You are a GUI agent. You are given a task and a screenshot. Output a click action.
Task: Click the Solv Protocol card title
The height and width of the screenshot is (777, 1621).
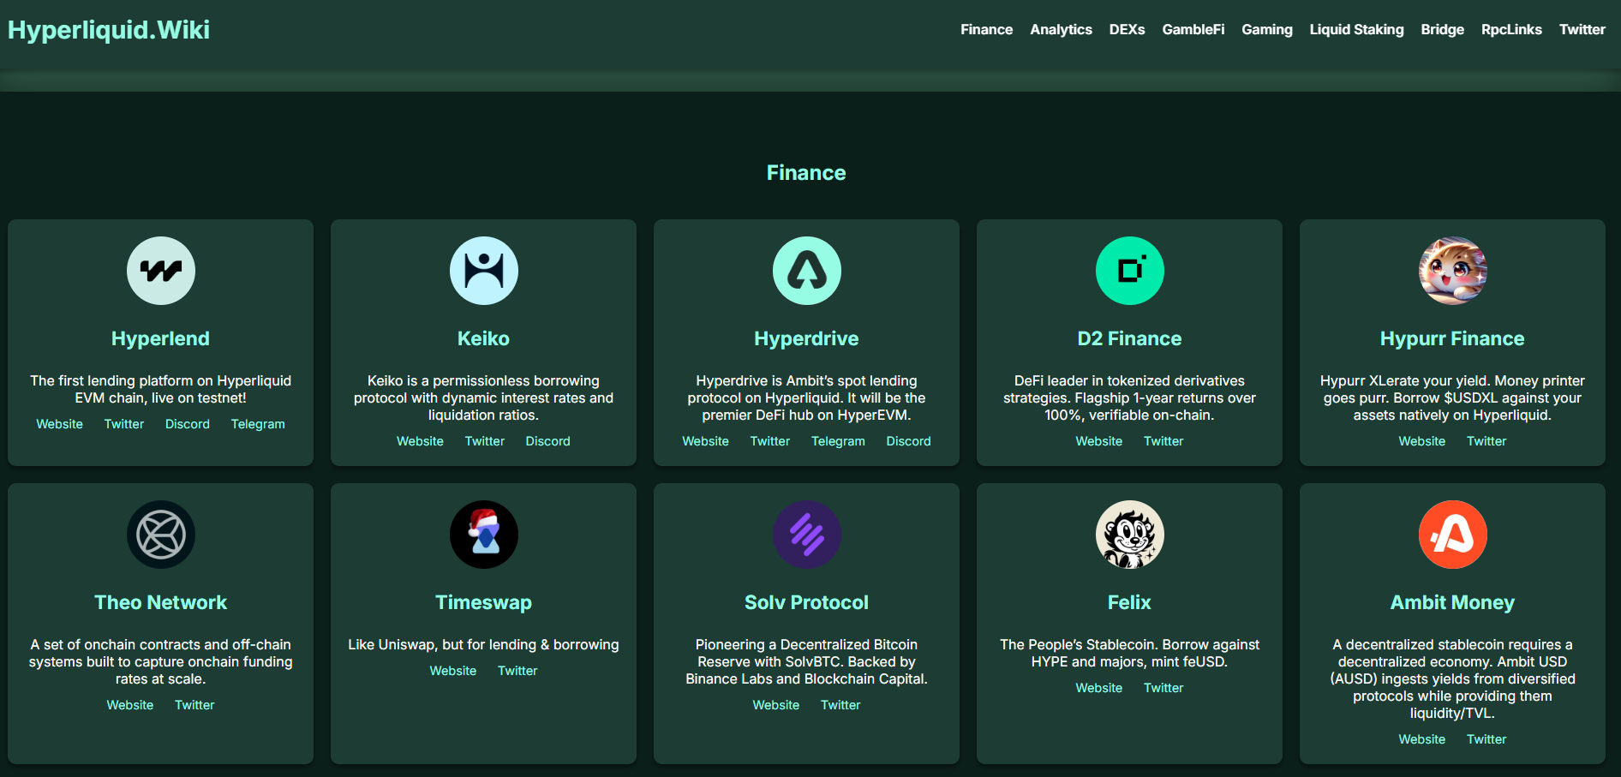tap(806, 602)
